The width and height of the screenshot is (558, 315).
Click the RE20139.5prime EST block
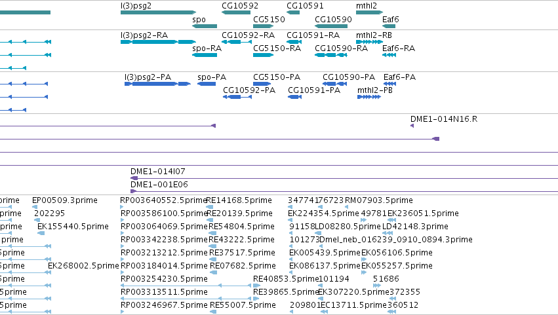point(210,220)
